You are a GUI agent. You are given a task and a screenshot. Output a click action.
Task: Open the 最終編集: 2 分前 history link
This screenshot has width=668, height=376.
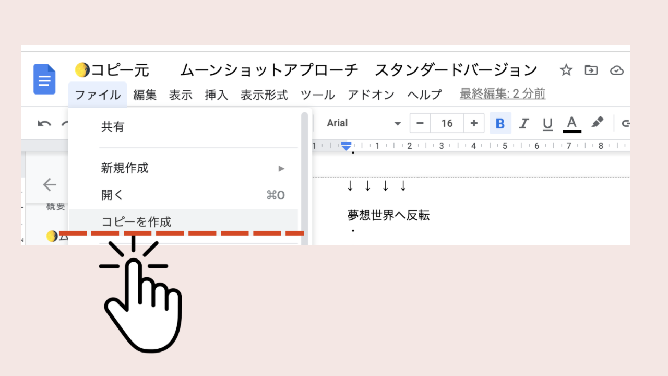pos(503,94)
